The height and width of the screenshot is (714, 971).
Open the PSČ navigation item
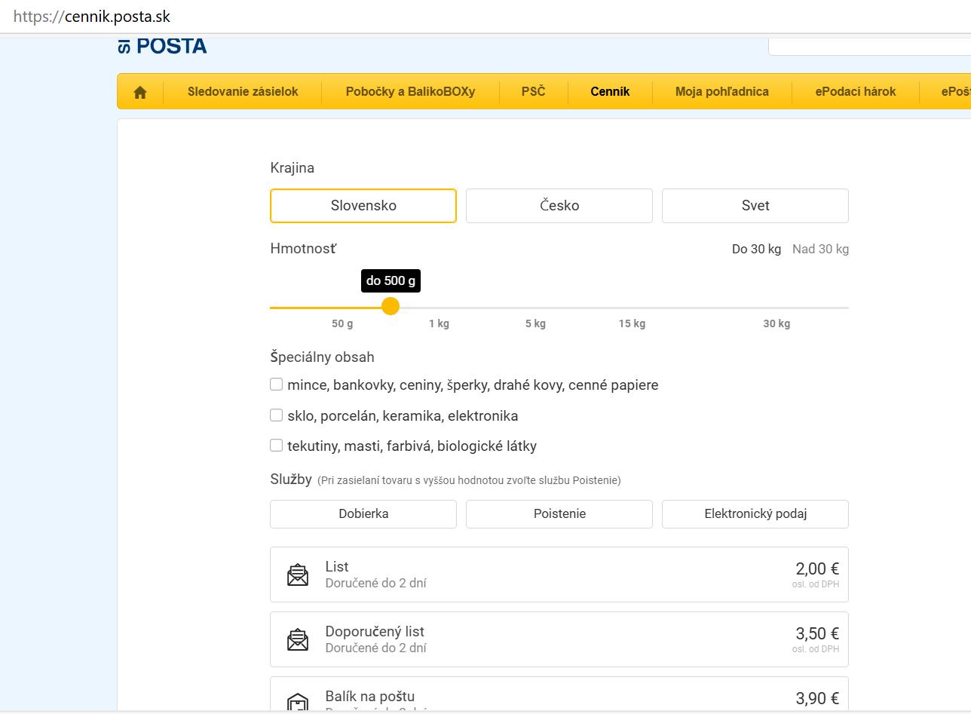(533, 92)
